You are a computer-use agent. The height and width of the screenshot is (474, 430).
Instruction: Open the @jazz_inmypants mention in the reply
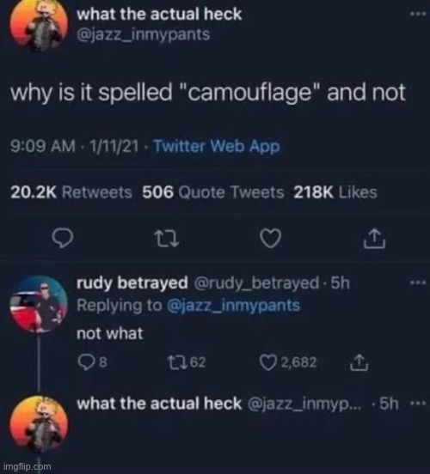click(233, 306)
